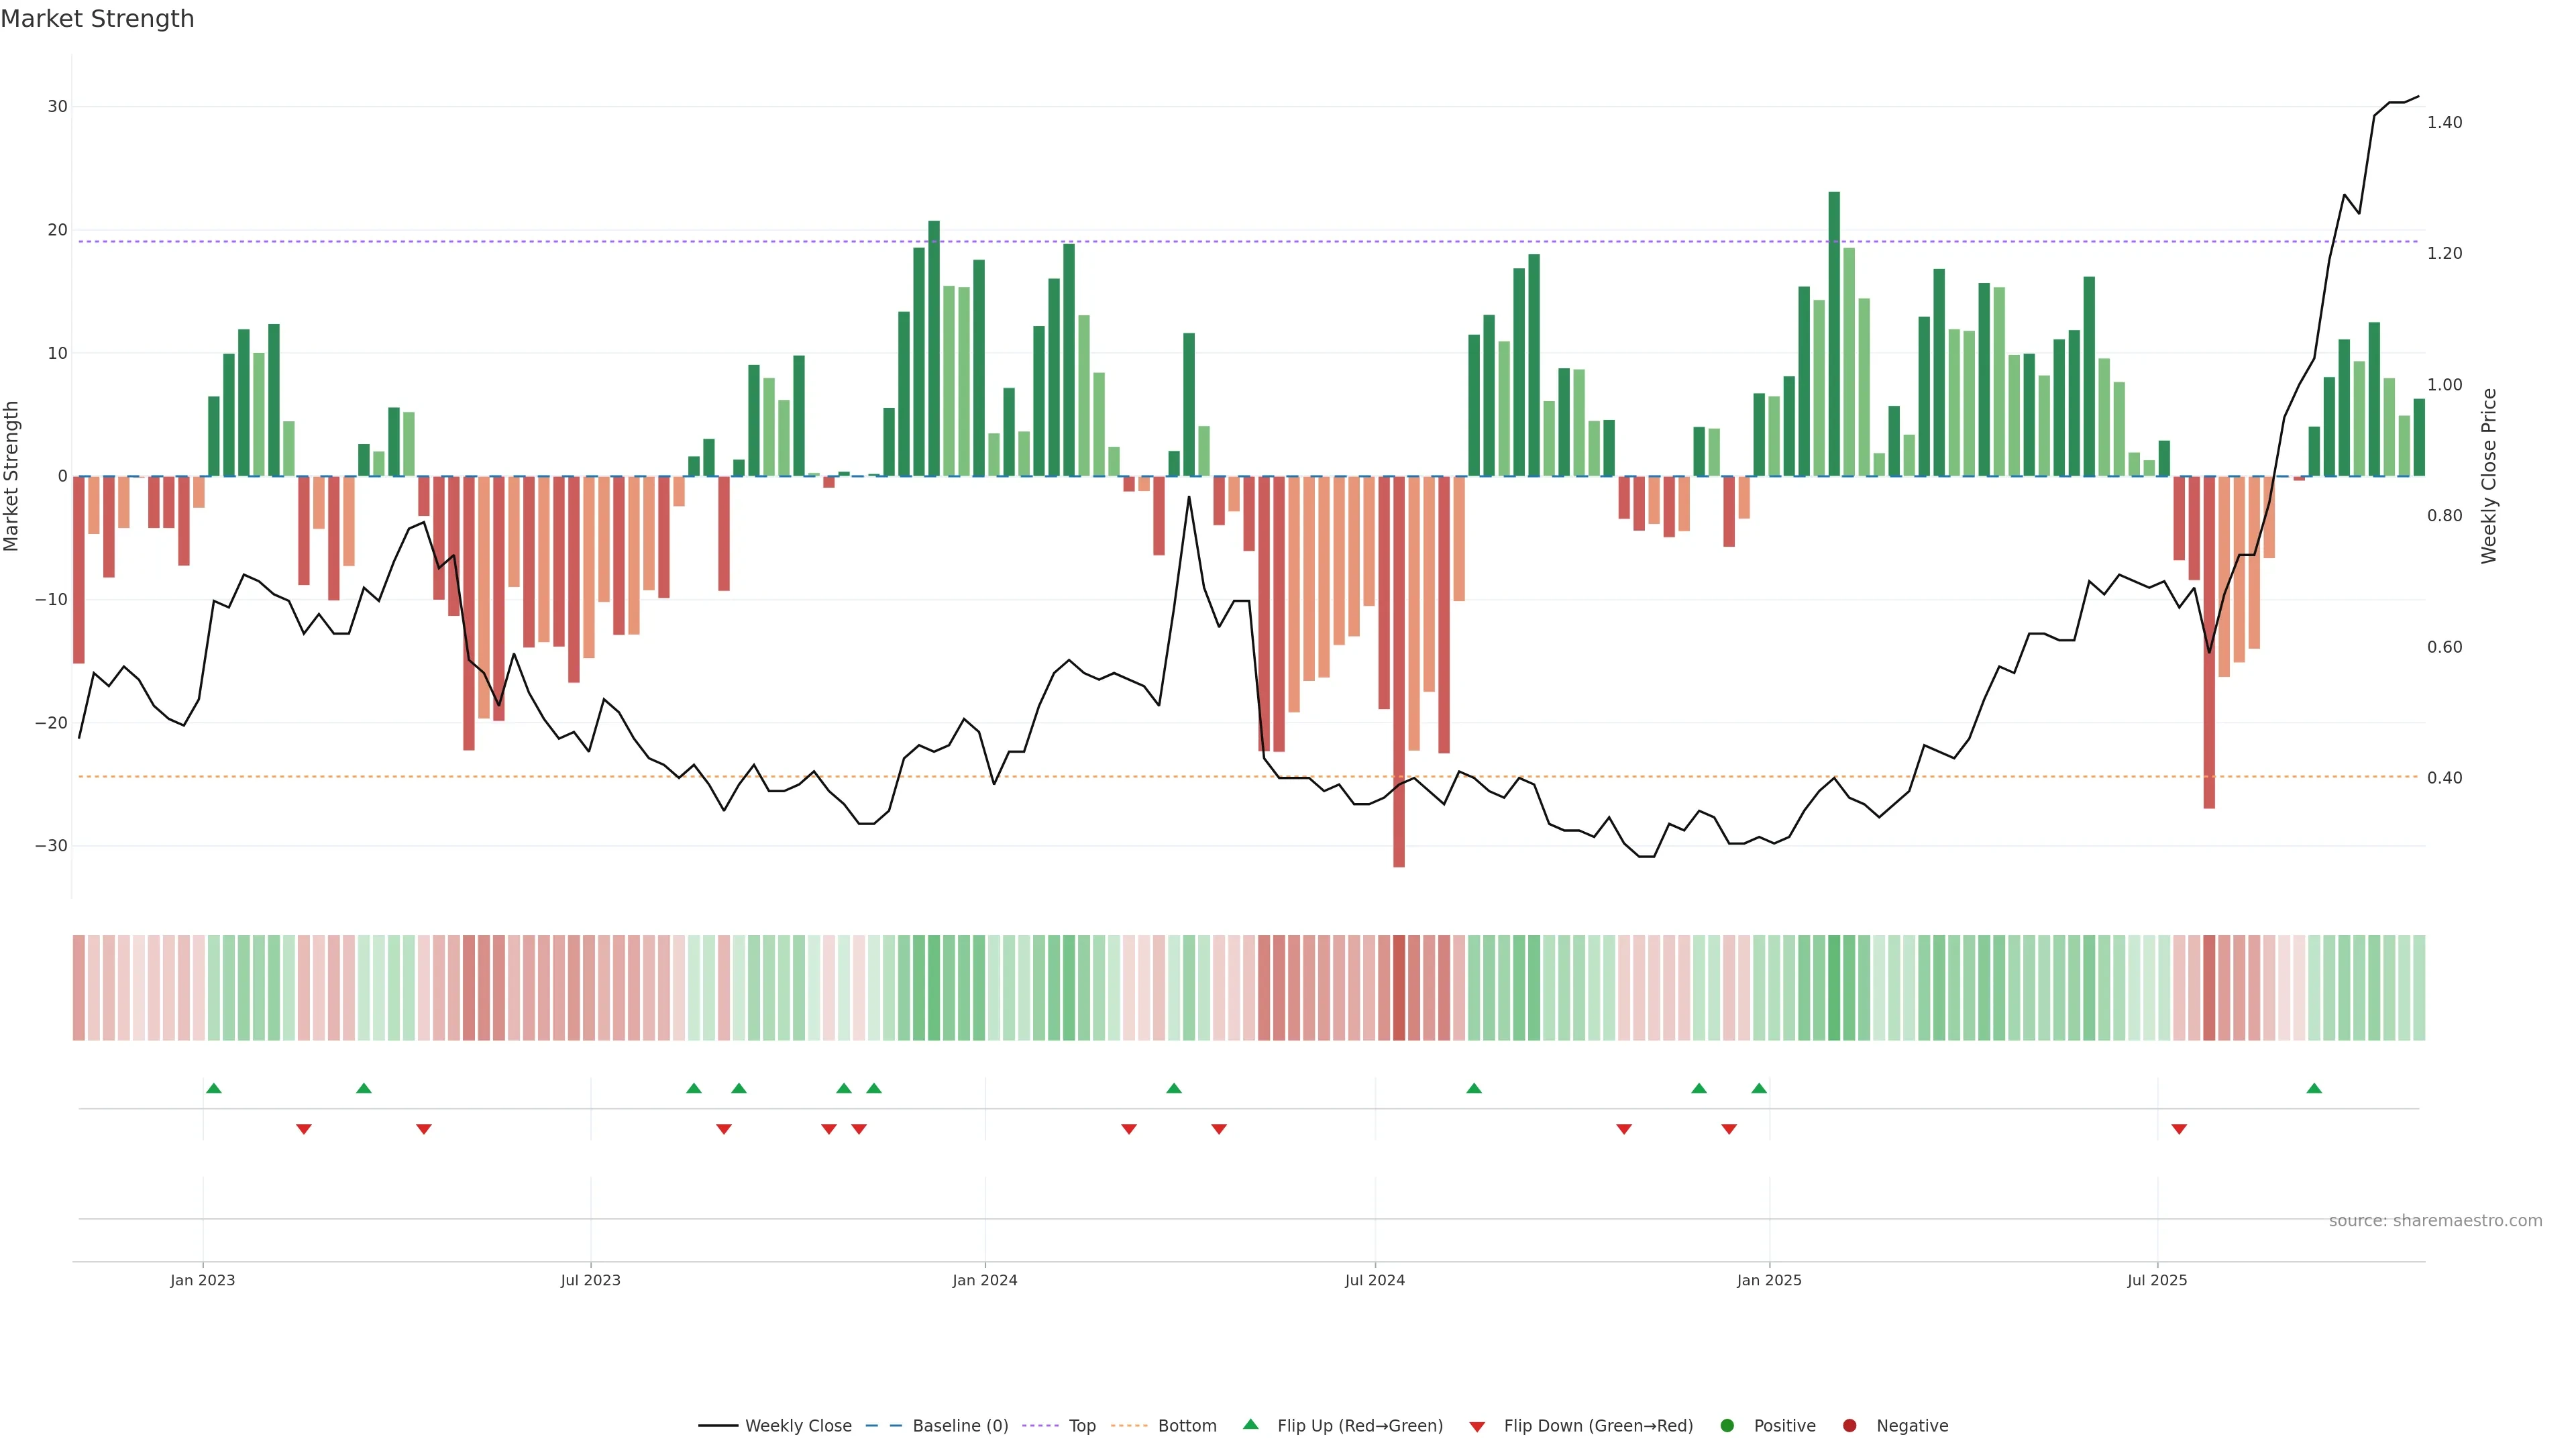Click the Jan 2024 x-axis label
The image size is (2576, 1449).
pyautogui.click(x=984, y=1280)
